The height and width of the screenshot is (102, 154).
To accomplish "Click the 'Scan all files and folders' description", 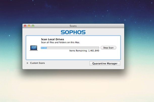I will click(58, 43).
